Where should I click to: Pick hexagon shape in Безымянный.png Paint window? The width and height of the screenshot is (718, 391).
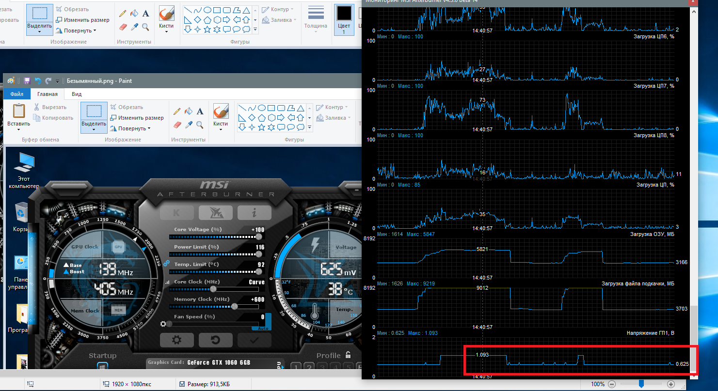coord(271,118)
